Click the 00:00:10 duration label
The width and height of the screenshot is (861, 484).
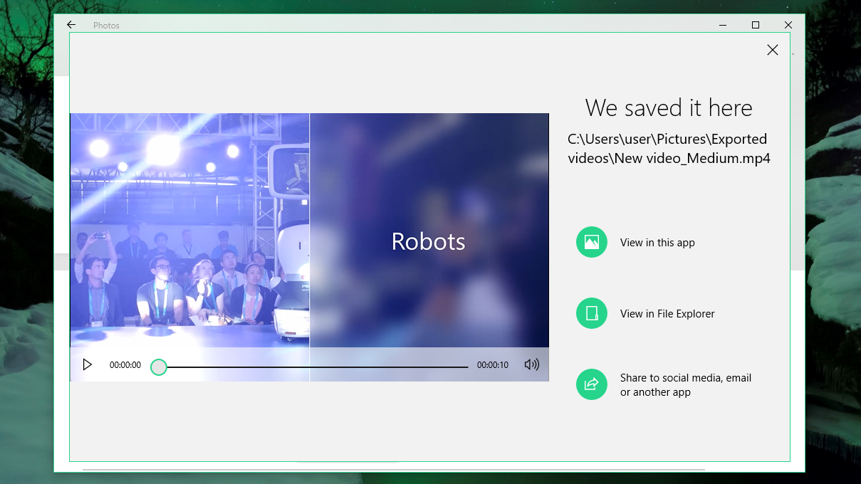(x=492, y=364)
